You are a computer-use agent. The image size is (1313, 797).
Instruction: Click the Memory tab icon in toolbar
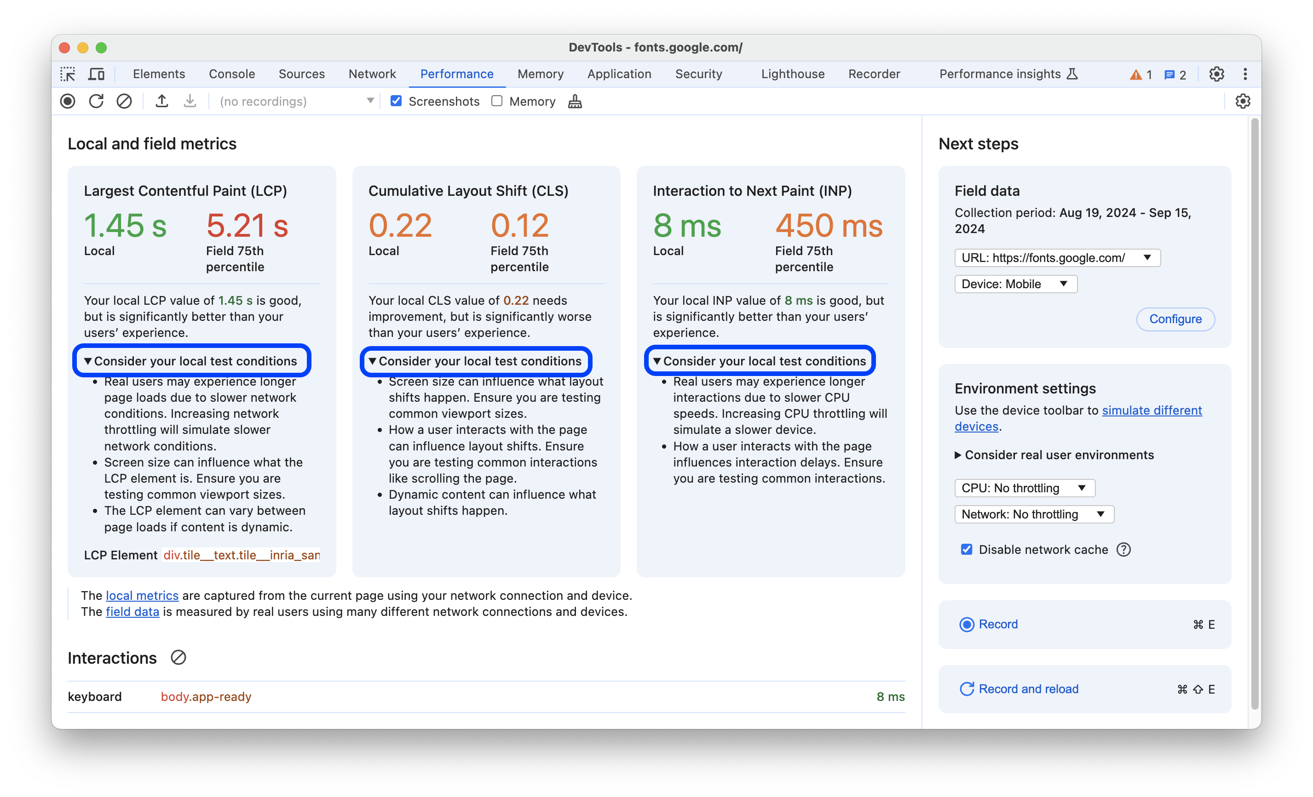point(540,73)
